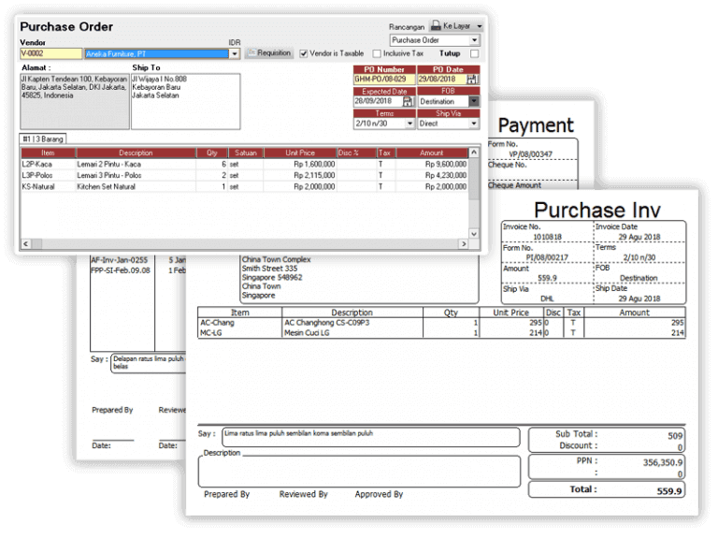Click the vendor code field V-0002

pyautogui.click(x=50, y=53)
